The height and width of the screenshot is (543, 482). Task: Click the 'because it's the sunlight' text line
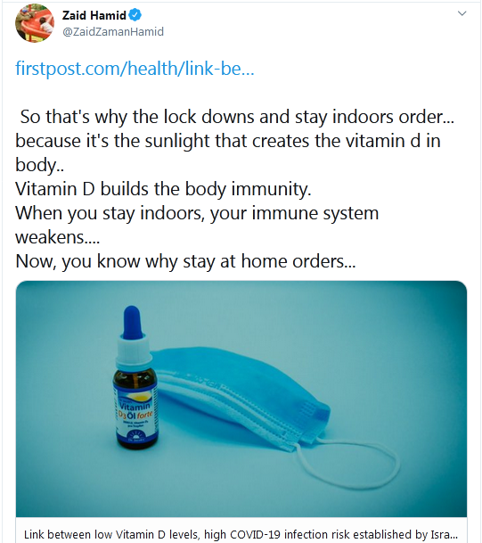coord(228,141)
